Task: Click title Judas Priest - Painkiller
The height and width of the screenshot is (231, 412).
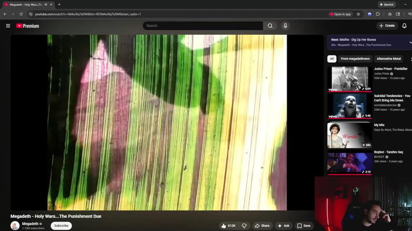Action: click(391, 69)
